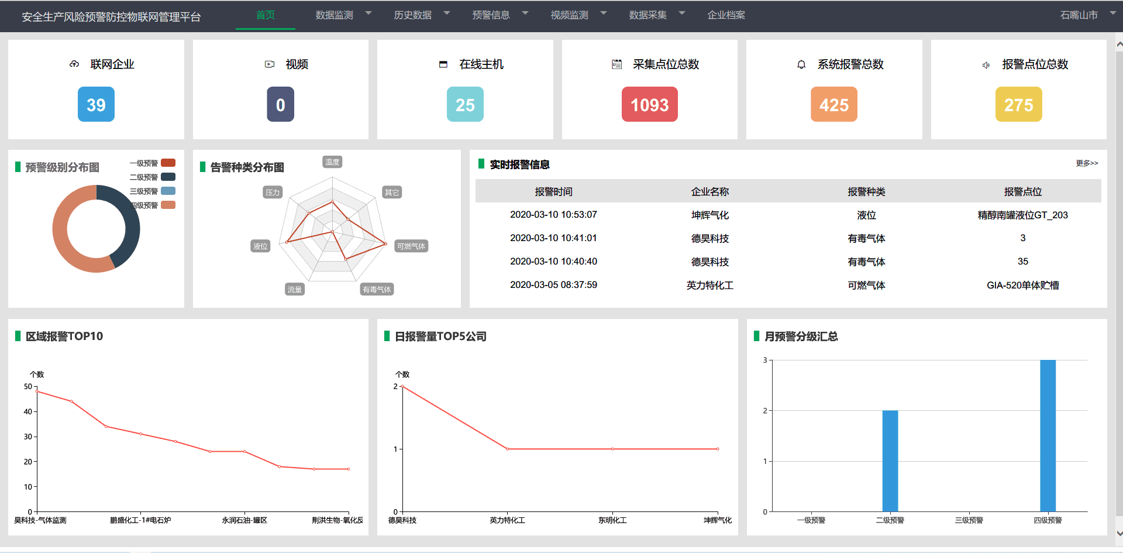1123x553 pixels.
Task: Switch to the 首页 tab
Action: [x=265, y=15]
